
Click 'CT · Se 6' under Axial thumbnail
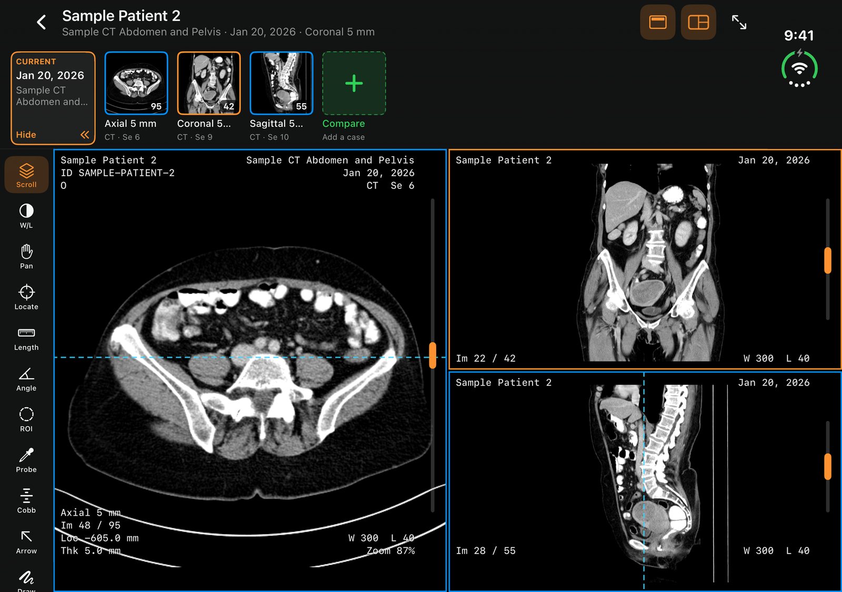coord(122,137)
